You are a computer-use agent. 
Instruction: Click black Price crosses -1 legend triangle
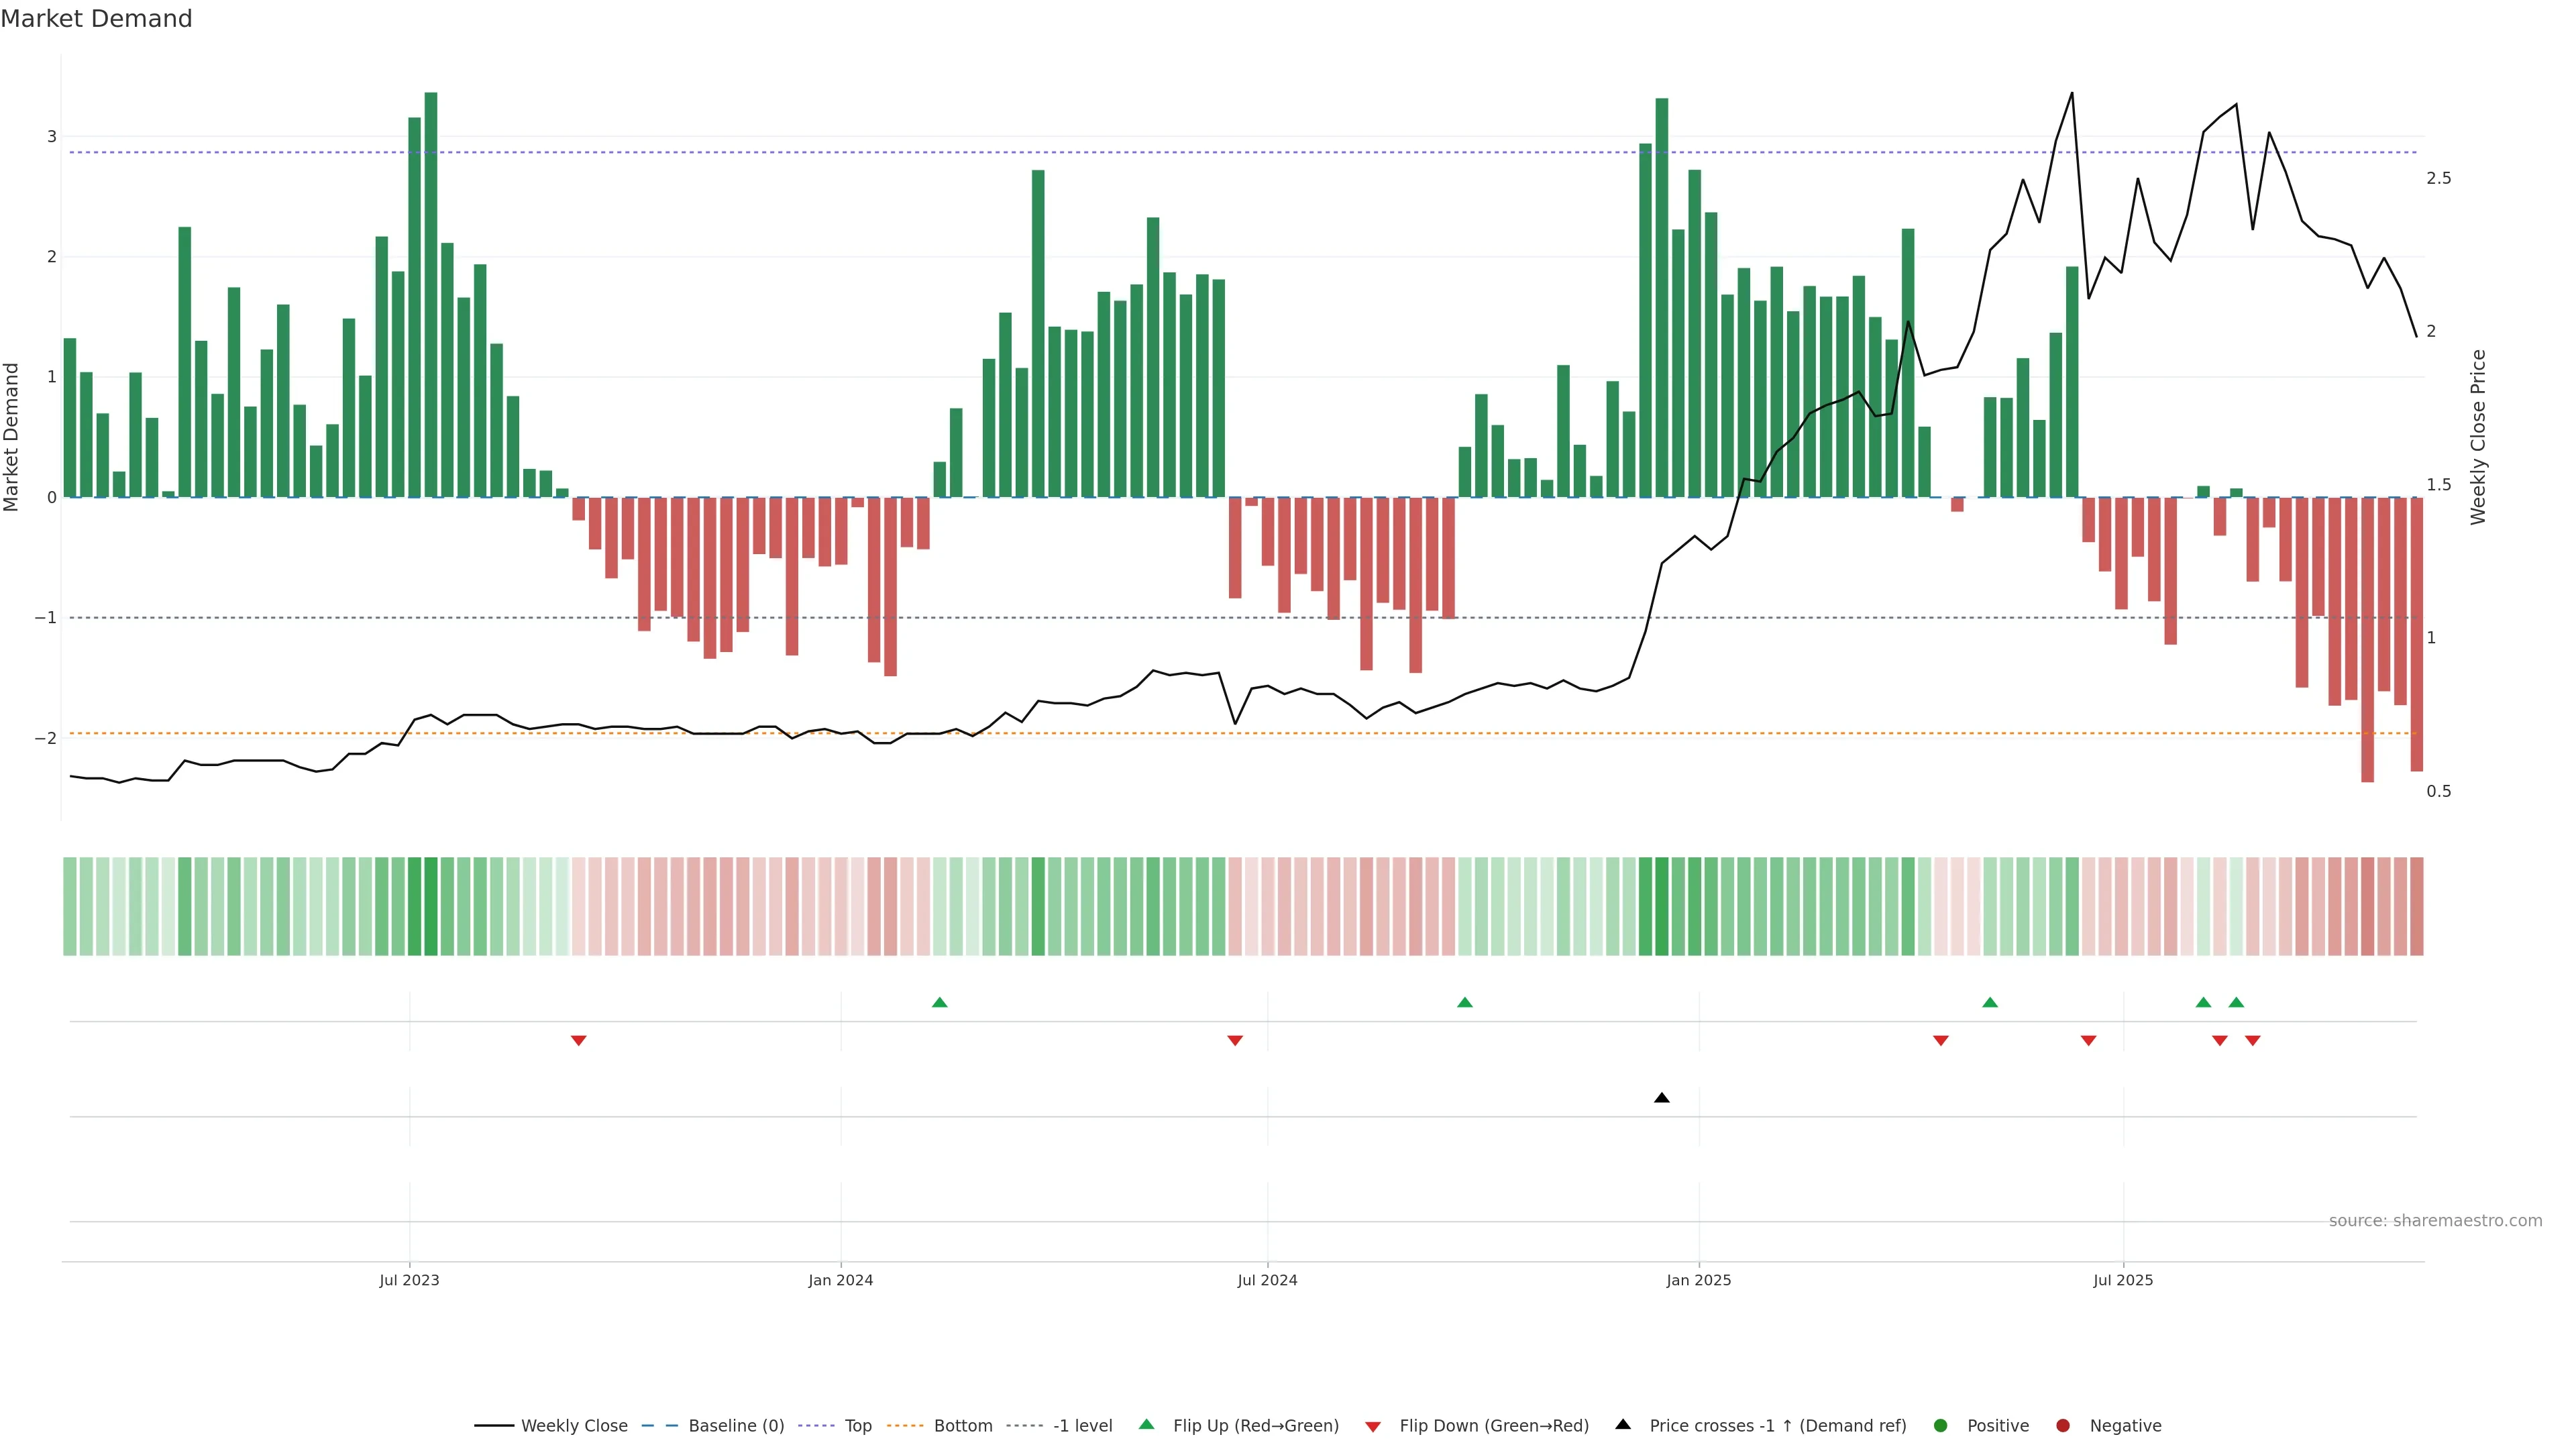1623,1425
